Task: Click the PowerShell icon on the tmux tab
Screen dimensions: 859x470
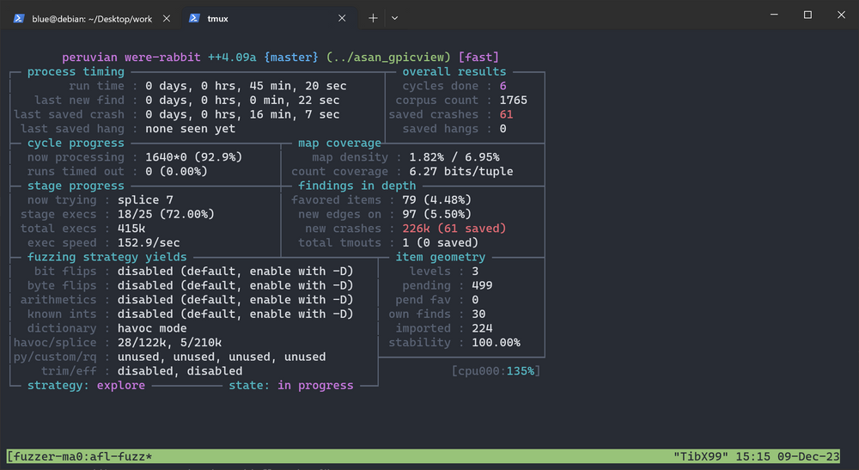Action: tap(195, 17)
